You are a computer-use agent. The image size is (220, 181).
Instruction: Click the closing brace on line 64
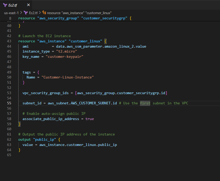coord(19,150)
